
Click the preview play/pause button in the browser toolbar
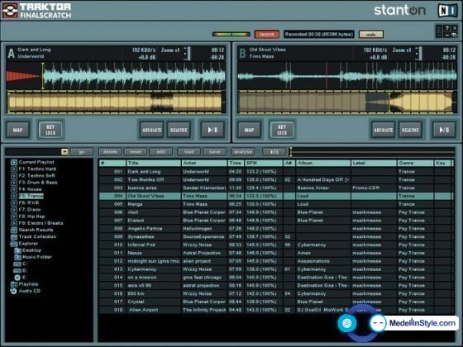pyautogui.click(x=274, y=152)
